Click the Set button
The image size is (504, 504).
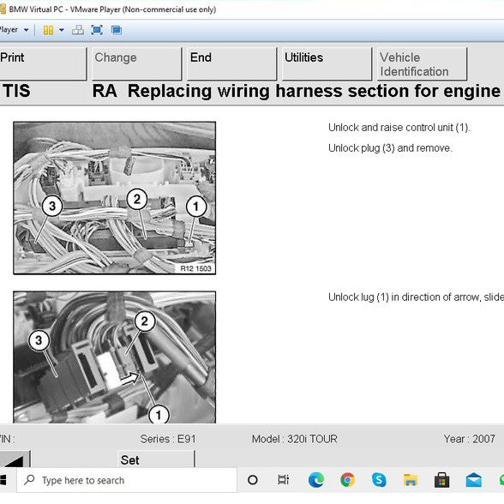point(156,459)
